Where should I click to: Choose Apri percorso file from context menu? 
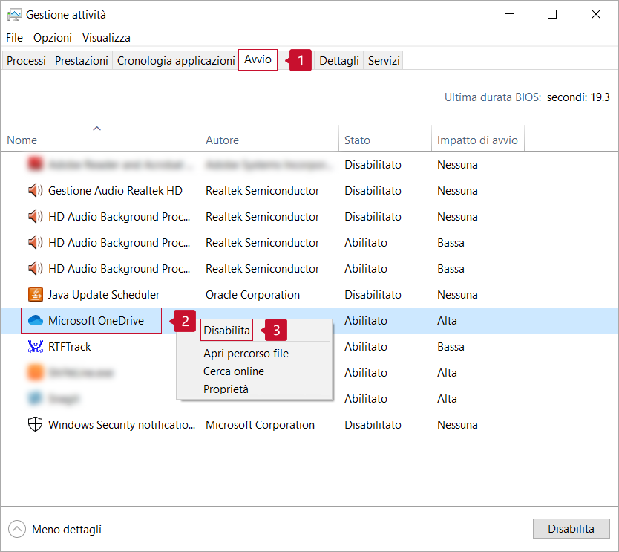tap(246, 354)
